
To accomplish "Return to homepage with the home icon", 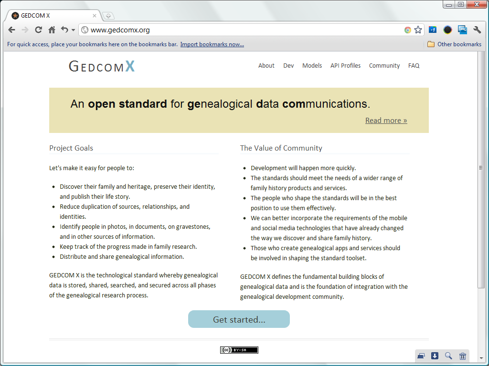I will [x=52, y=30].
